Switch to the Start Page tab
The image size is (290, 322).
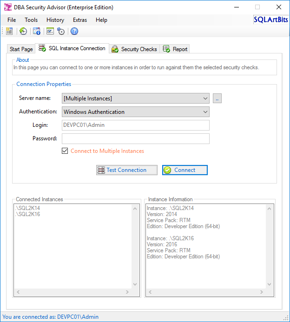click(21, 49)
